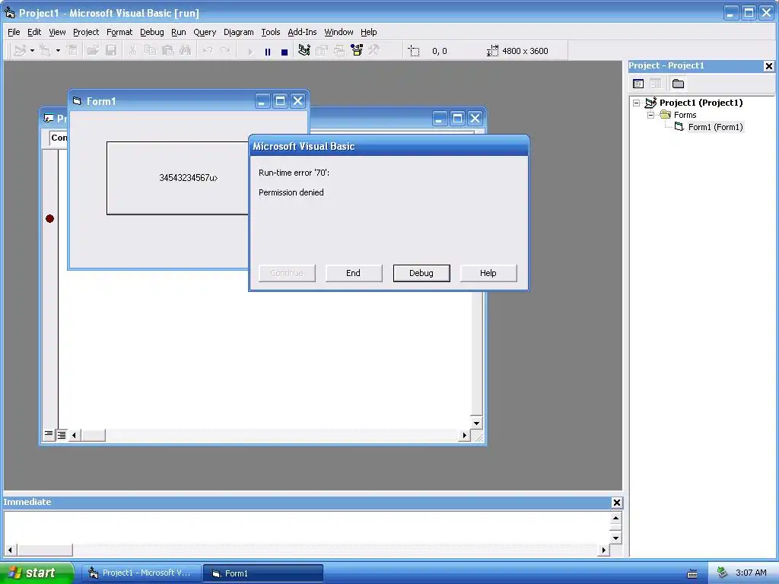Click the Toolbox hammer-wrench icon
Viewport: 779px width, 584px height.
tap(374, 50)
